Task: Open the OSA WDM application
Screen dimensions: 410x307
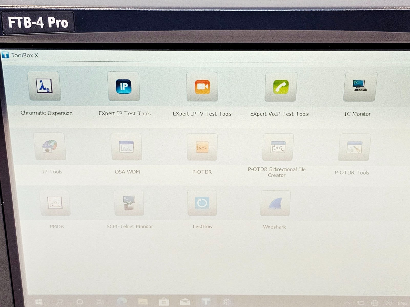Action: (x=126, y=147)
